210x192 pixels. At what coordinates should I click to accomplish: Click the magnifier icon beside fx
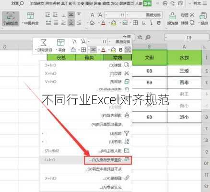coord(148,37)
